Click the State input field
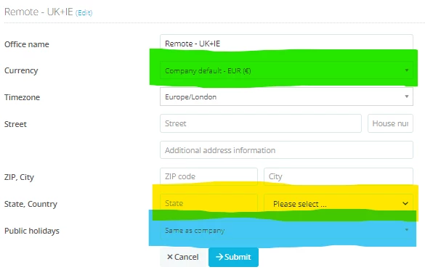Screen dimensions: 425x275 click(x=209, y=203)
